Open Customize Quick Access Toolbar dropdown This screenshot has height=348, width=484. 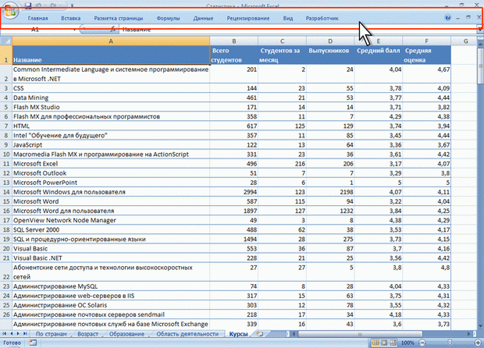73,5
